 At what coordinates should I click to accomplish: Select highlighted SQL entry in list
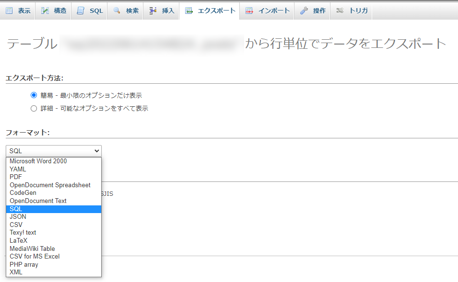16,209
